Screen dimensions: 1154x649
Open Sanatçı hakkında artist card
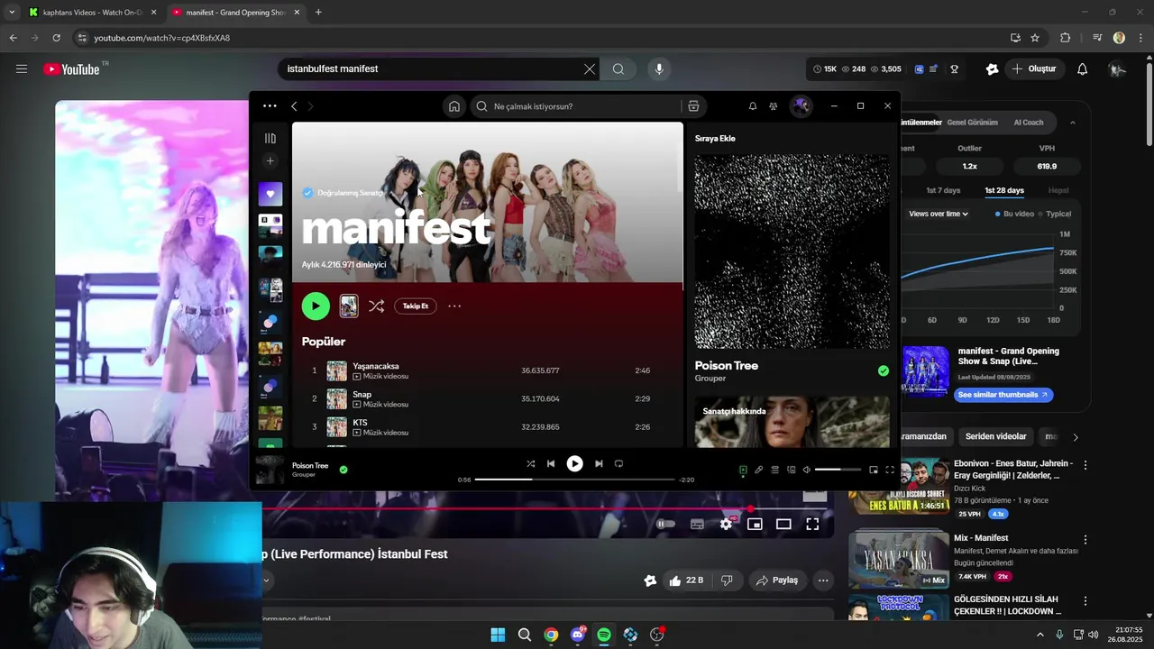[792, 422]
